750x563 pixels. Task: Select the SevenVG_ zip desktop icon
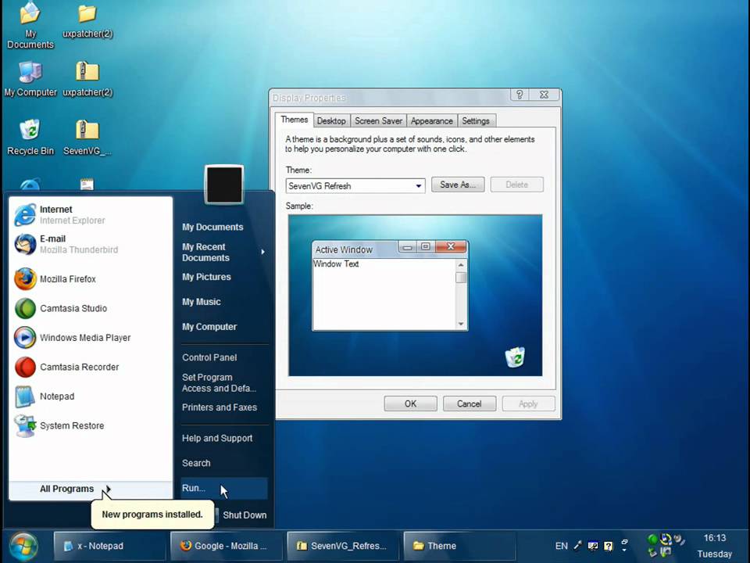[x=87, y=138]
